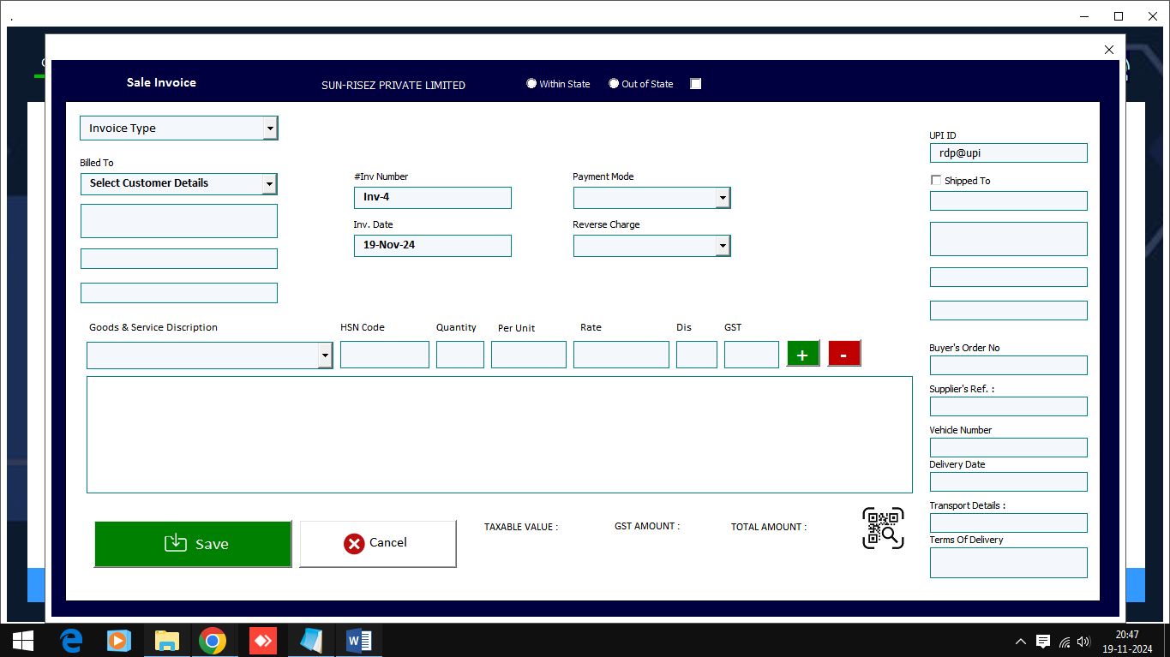Click the Inv. Date field showing 19-Nov-24

pyautogui.click(x=432, y=246)
